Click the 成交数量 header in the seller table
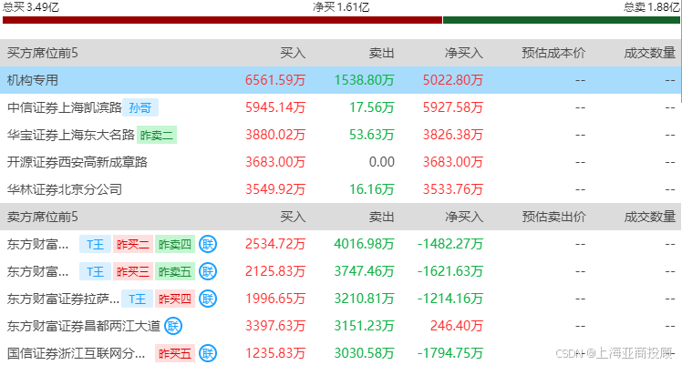The image size is (682, 365). click(x=650, y=217)
